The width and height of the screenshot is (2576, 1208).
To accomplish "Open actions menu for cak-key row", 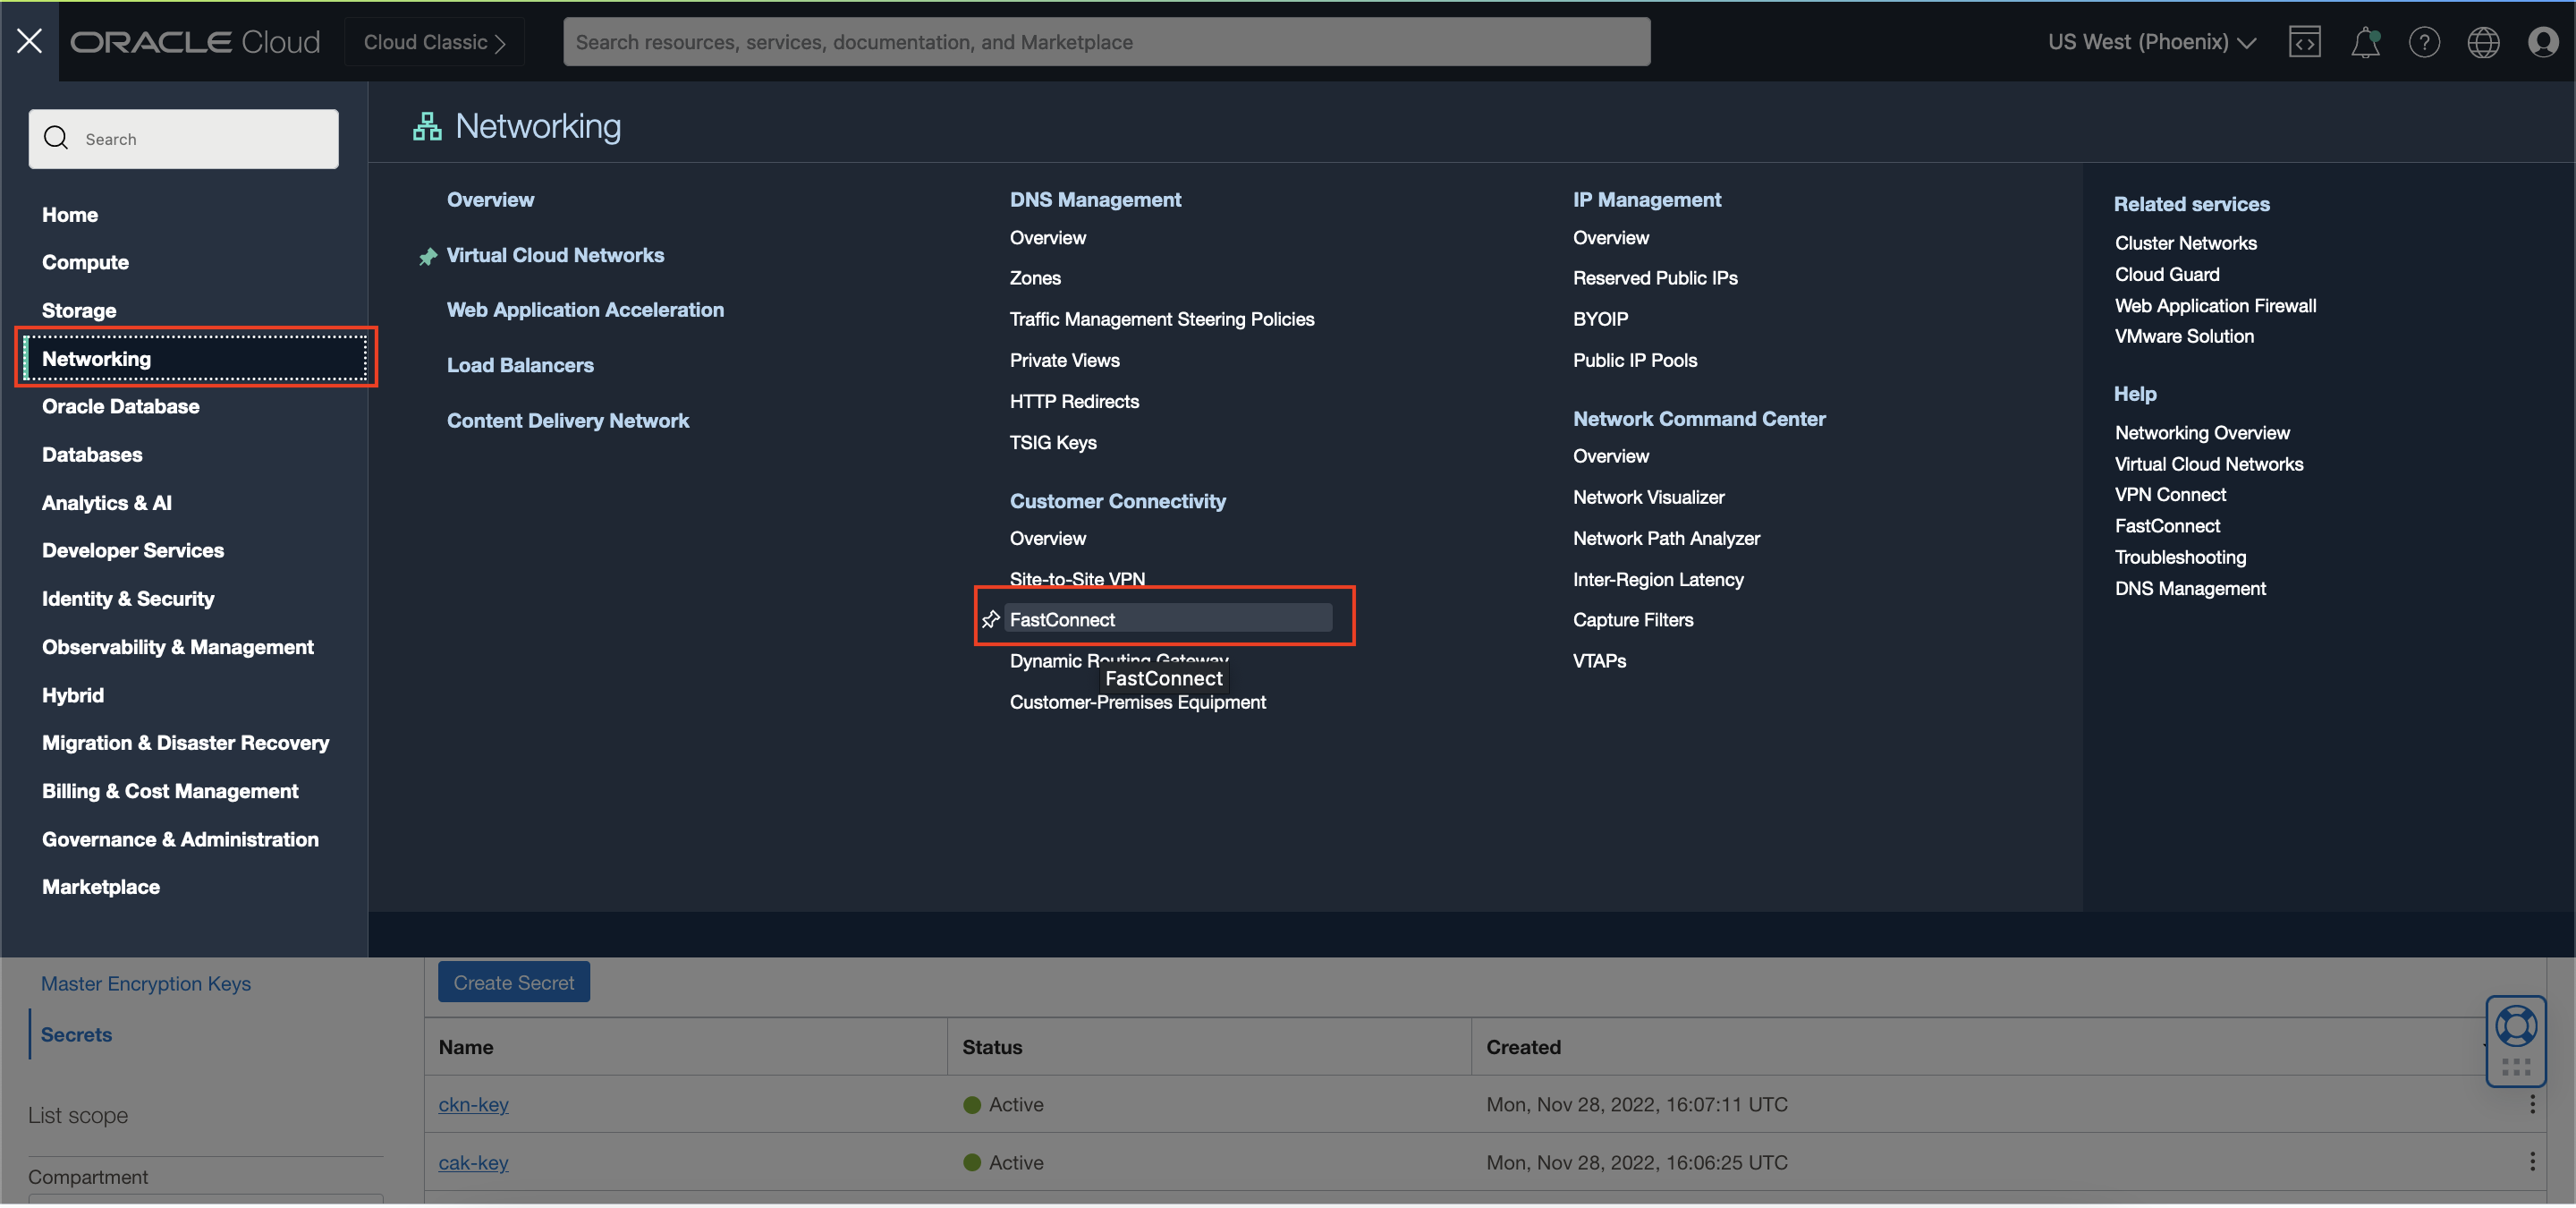I will pos(2531,1162).
